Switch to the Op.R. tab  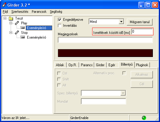(73, 65)
